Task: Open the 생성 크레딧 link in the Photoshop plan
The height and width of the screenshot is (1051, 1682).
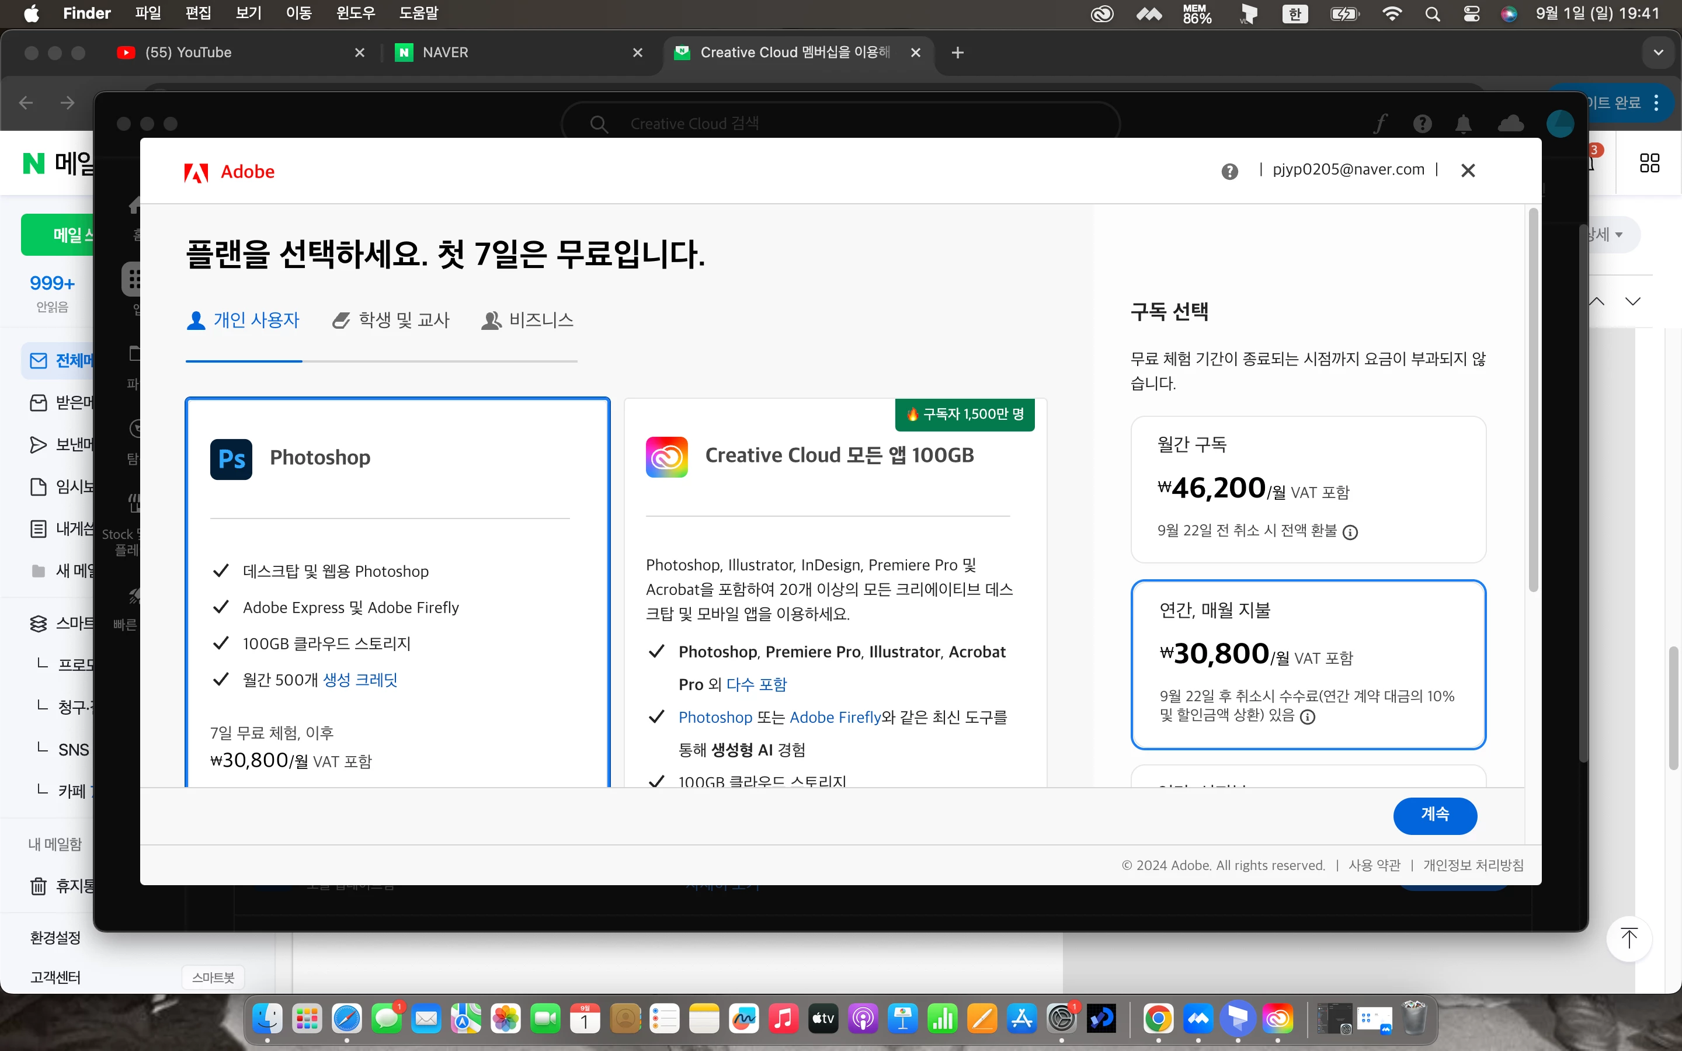Action: tap(360, 680)
